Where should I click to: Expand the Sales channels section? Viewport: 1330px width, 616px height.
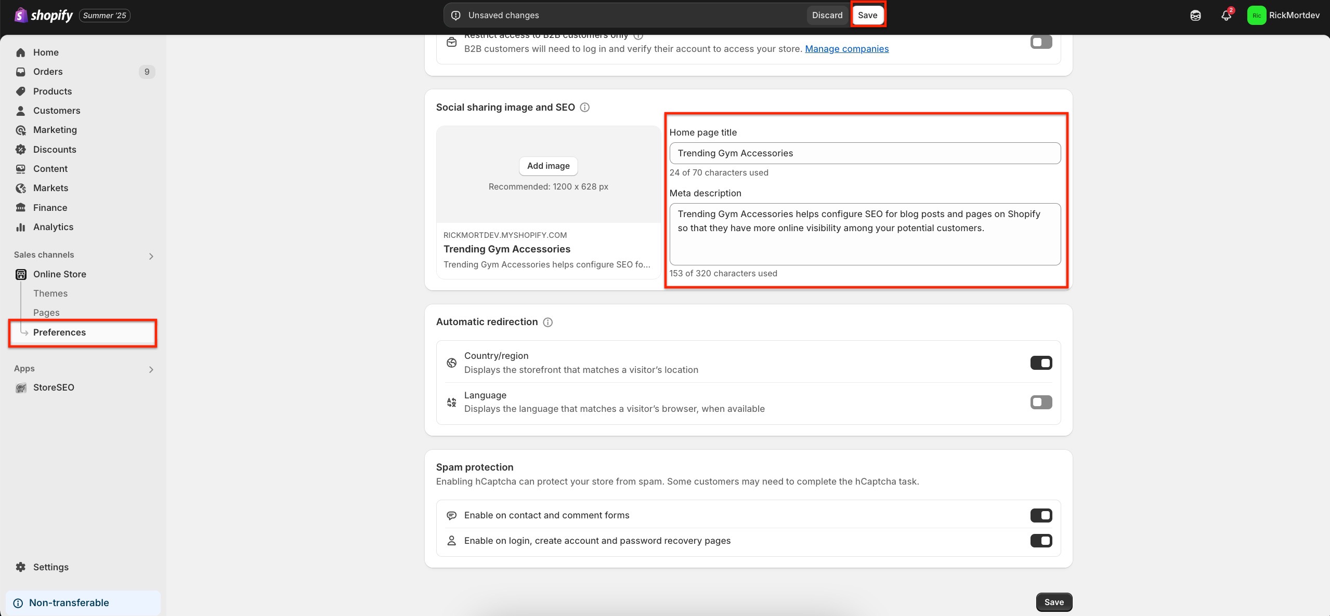151,256
